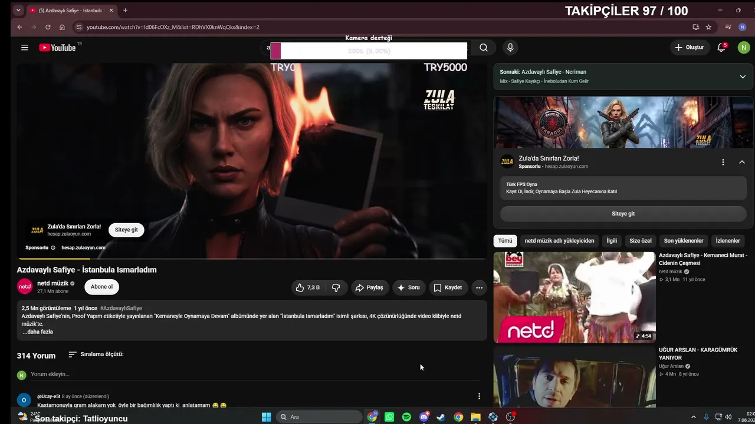Viewport: 755px width, 424px height.
Task: Bookmark this page with the star
Action: pos(708,27)
